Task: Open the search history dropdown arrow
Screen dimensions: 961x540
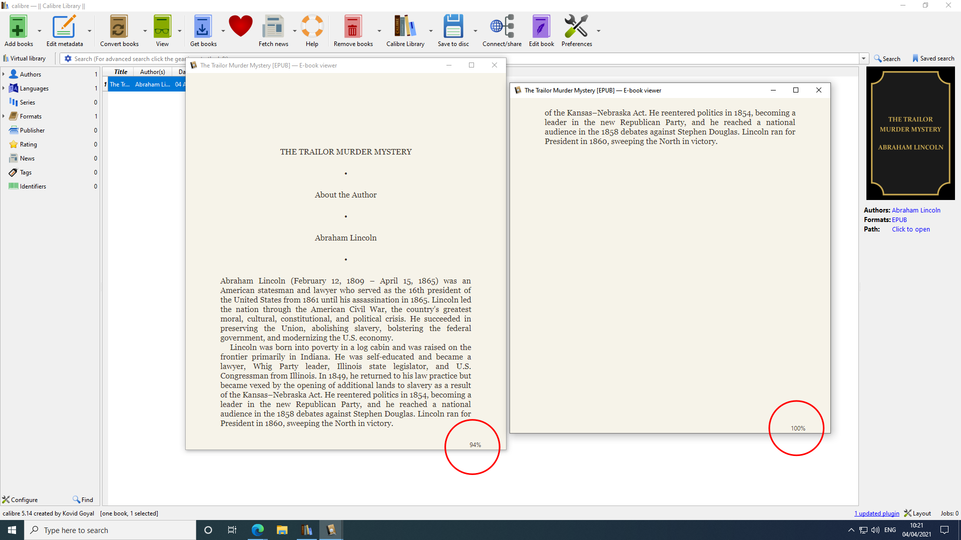Action: pyautogui.click(x=863, y=58)
